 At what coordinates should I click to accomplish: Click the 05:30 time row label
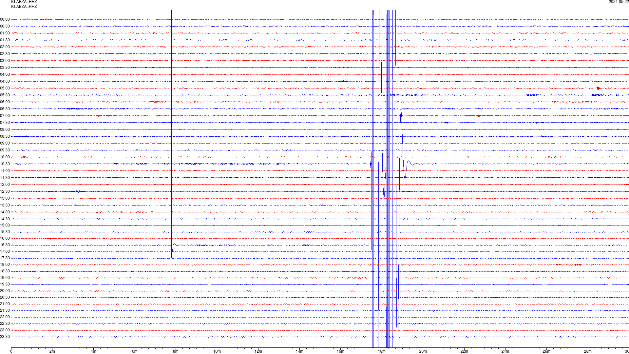[x=5, y=95]
